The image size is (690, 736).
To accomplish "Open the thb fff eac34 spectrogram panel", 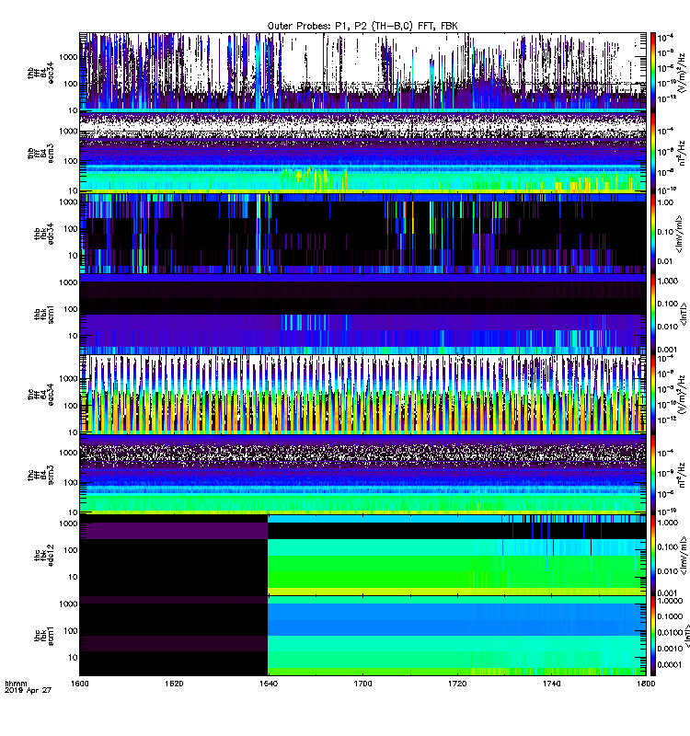I will tap(362, 73).
